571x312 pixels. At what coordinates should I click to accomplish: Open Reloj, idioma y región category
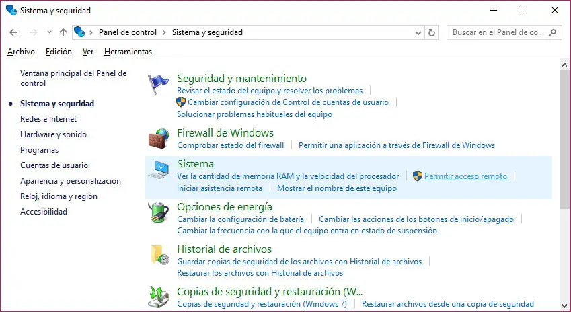59,196
